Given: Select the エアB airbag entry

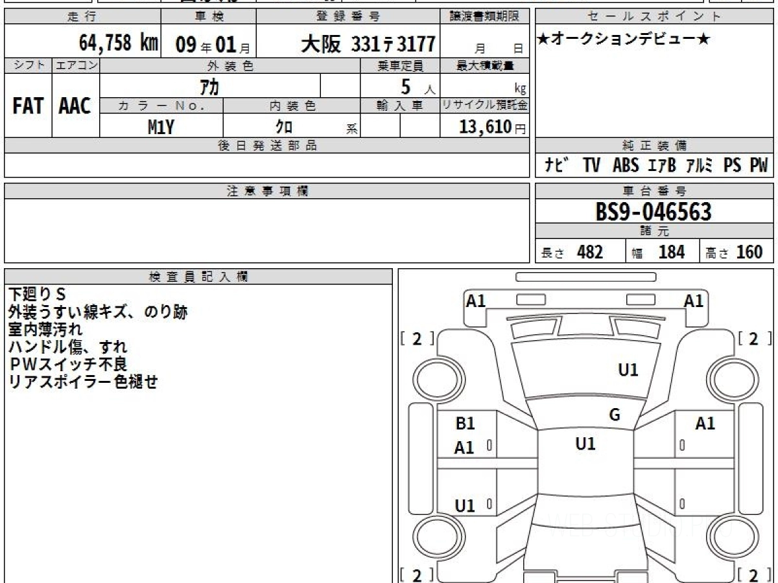Looking at the screenshot, I should coord(662,166).
